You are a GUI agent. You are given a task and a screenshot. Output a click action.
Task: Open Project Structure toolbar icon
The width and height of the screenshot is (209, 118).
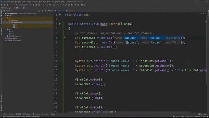(x=78, y=5)
